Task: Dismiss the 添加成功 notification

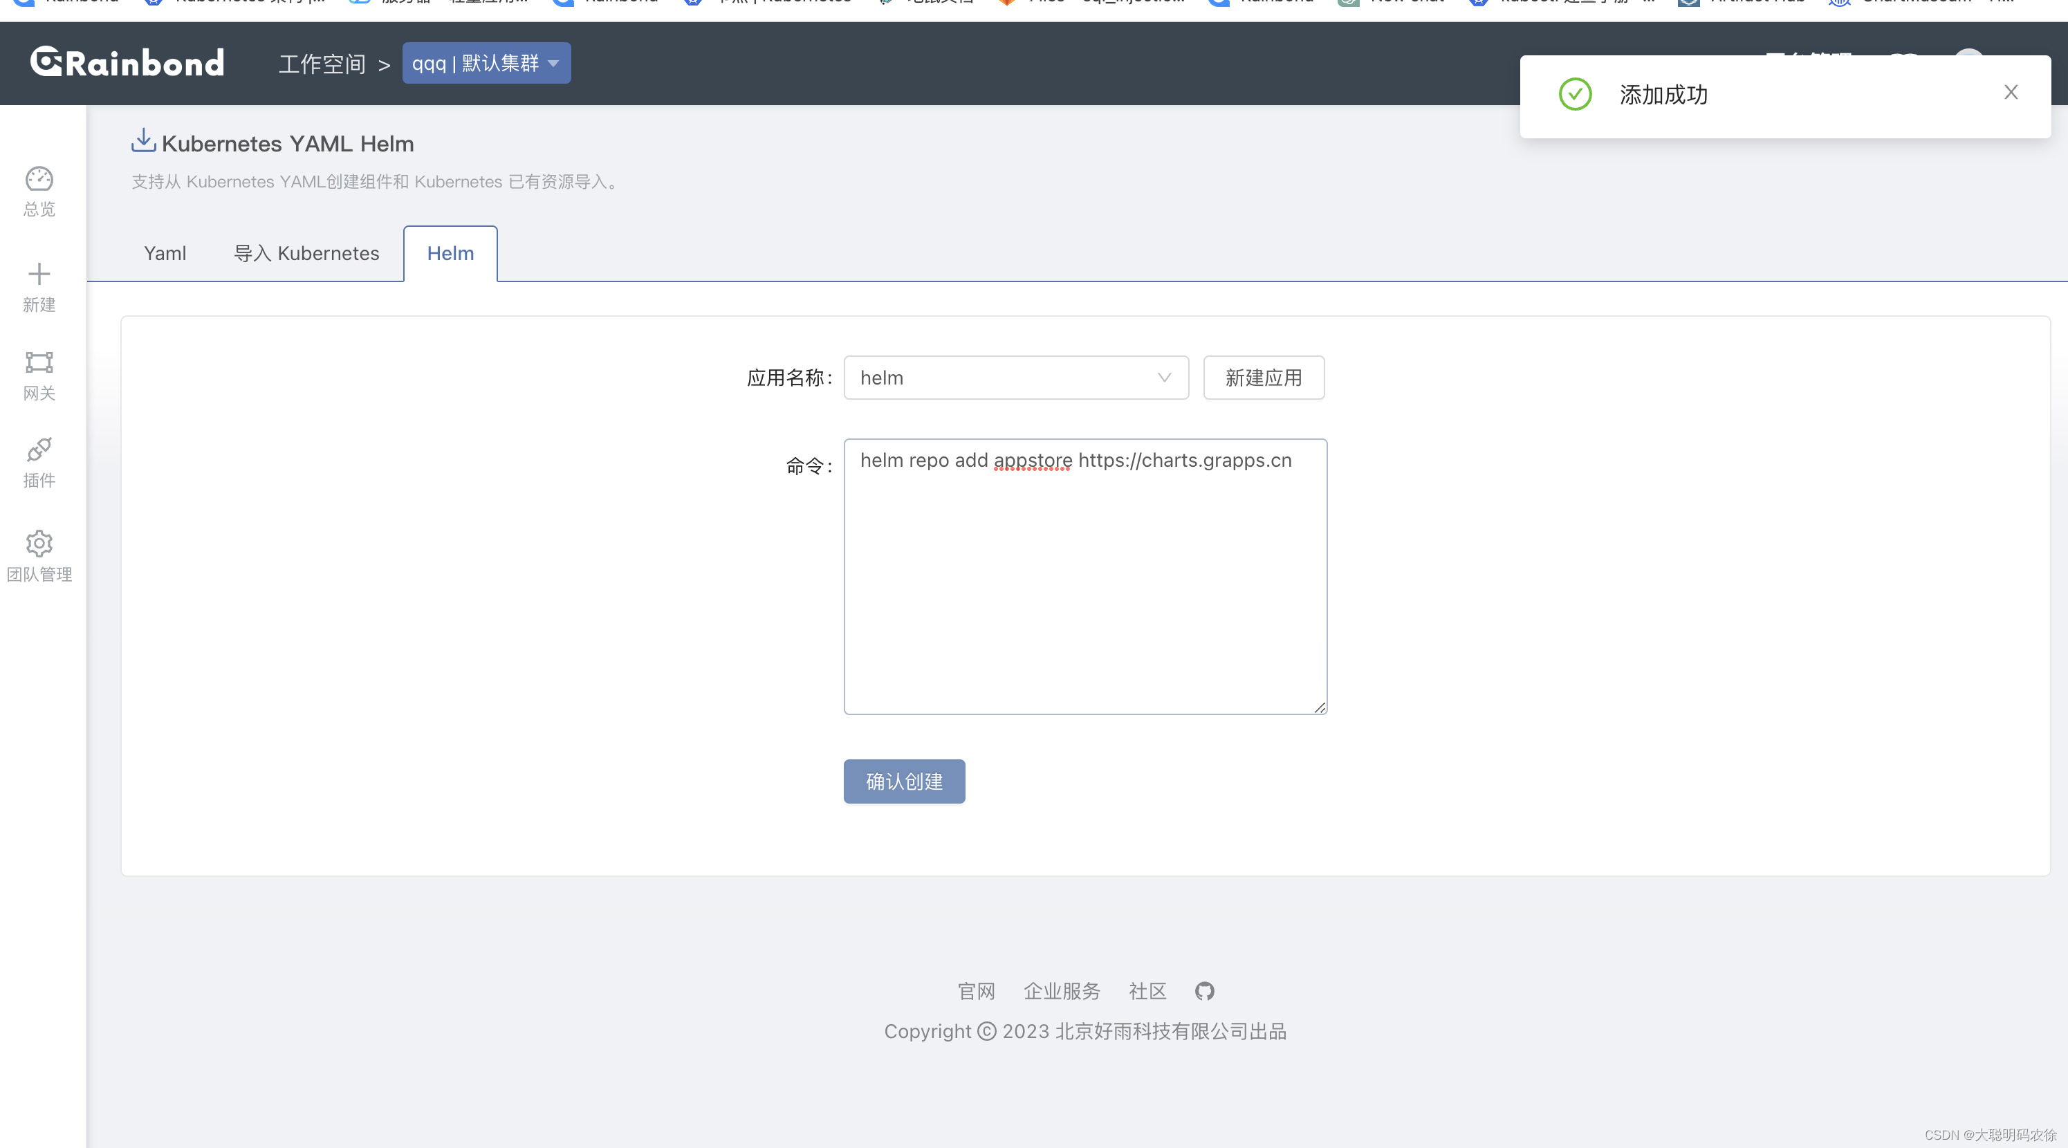Action: pyautogui.click(x=2010, y=93)
